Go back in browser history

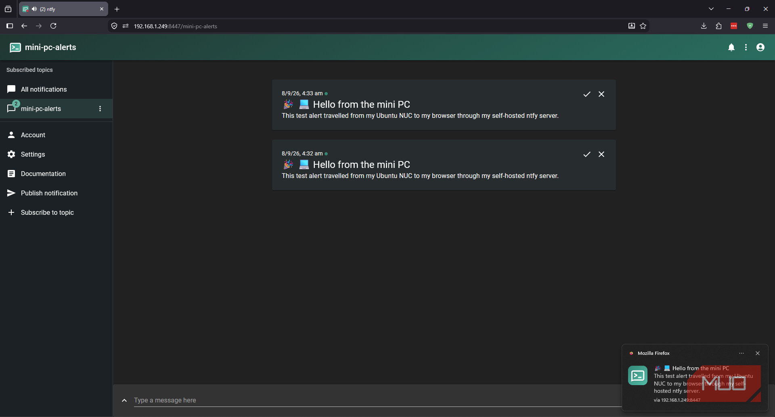pyautogui.click(x=24, y=26)
